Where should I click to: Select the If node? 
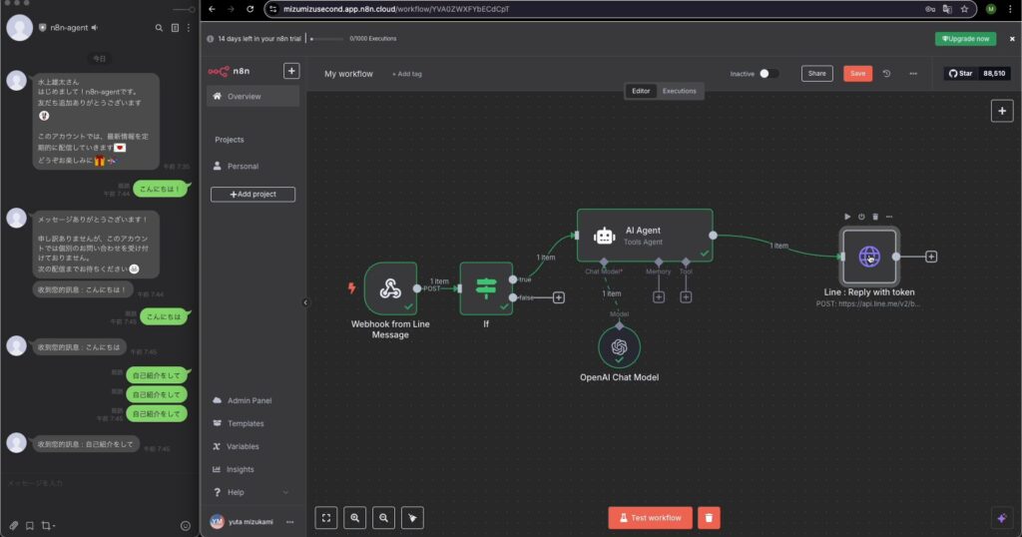pyautogui.click(x=486, y=288)
